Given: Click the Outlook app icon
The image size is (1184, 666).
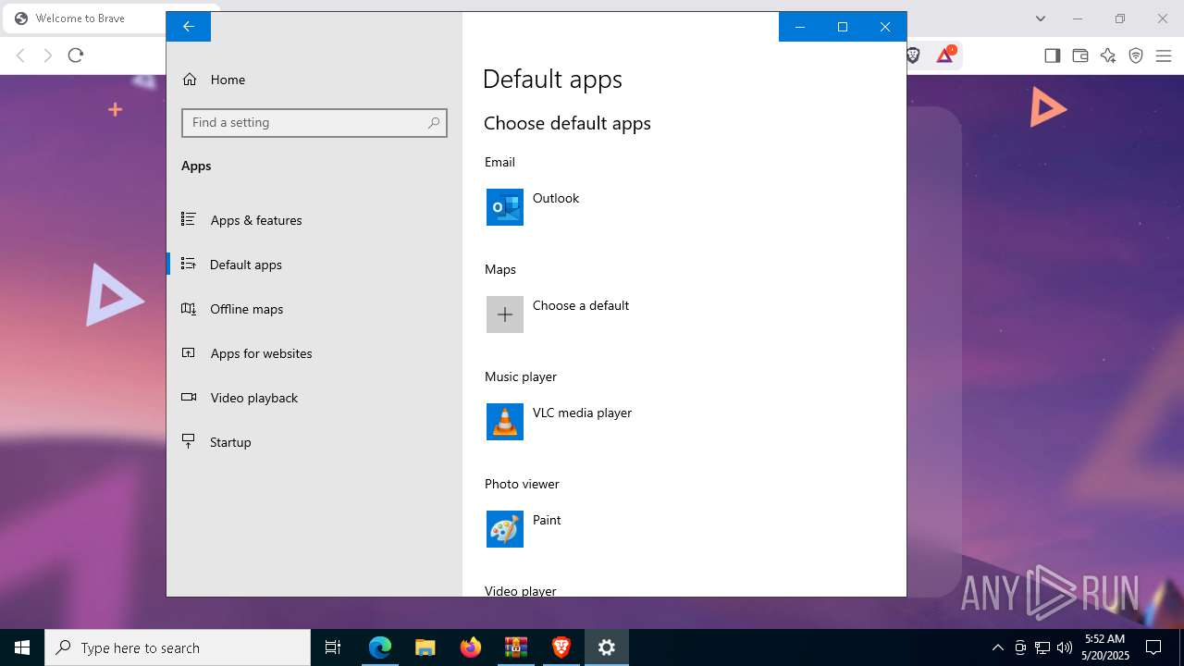Looking at the screenshot, I should click(505, 207).
